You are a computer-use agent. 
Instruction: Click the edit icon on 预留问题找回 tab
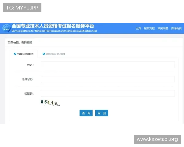15,54
